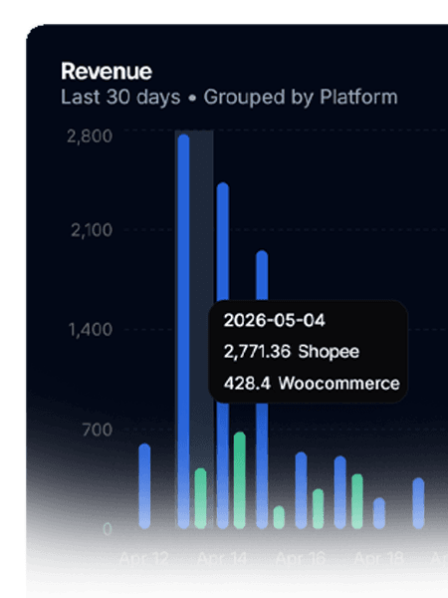Click the green Woocommerce bar above Apr 14
Viewport: 448px width, 598px height.
[240, 480]
